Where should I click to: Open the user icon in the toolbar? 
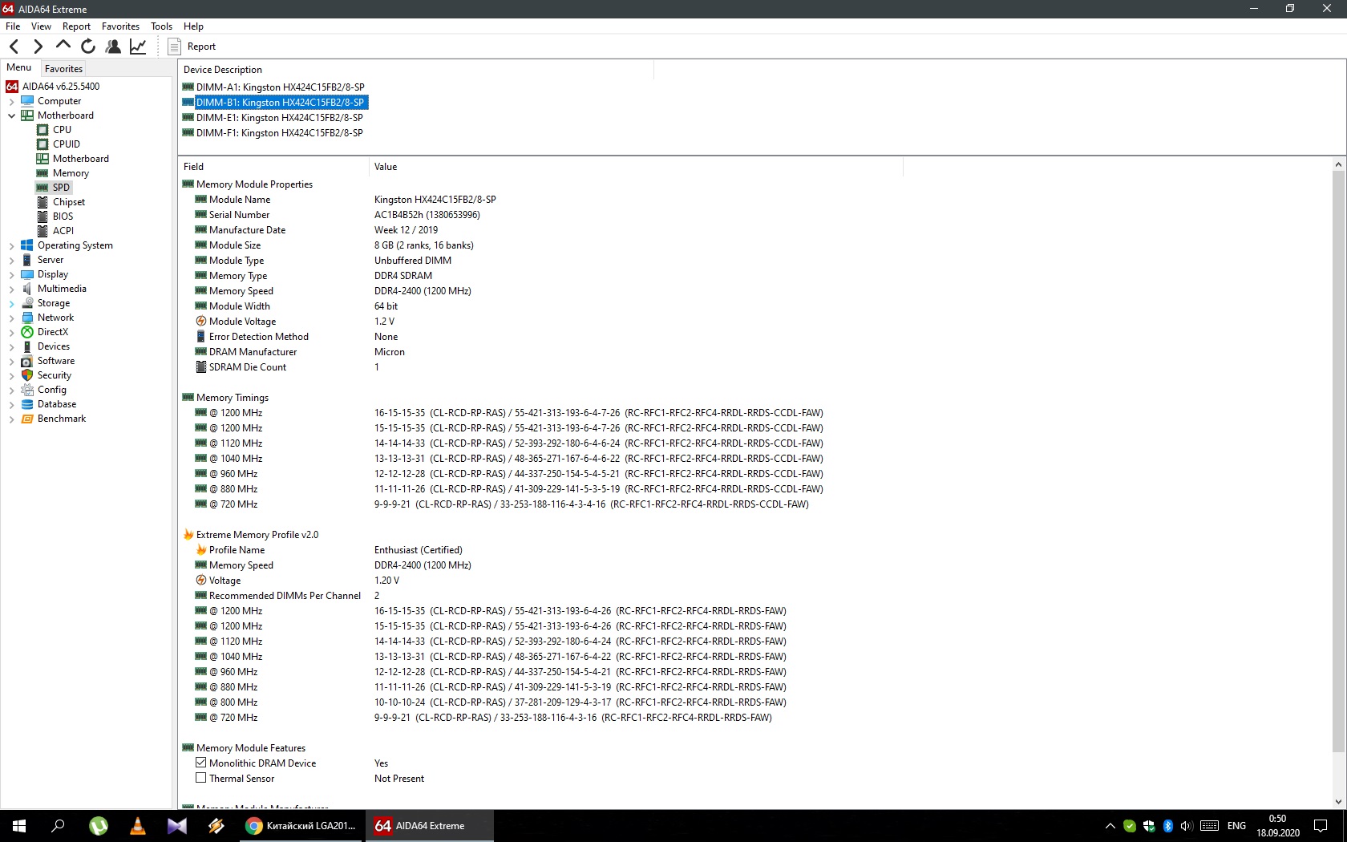pos(113,47)
